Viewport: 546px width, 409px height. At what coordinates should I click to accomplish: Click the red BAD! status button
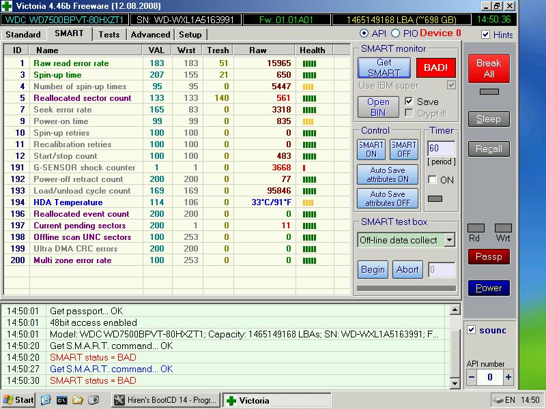click(435, 67)
